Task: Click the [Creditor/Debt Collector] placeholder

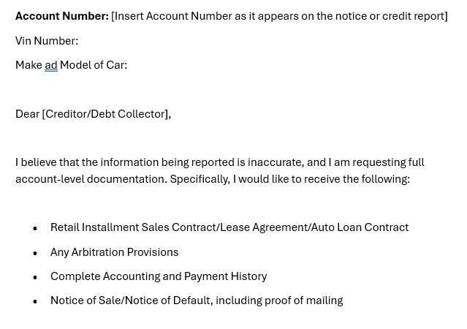Action: point(105,114)
